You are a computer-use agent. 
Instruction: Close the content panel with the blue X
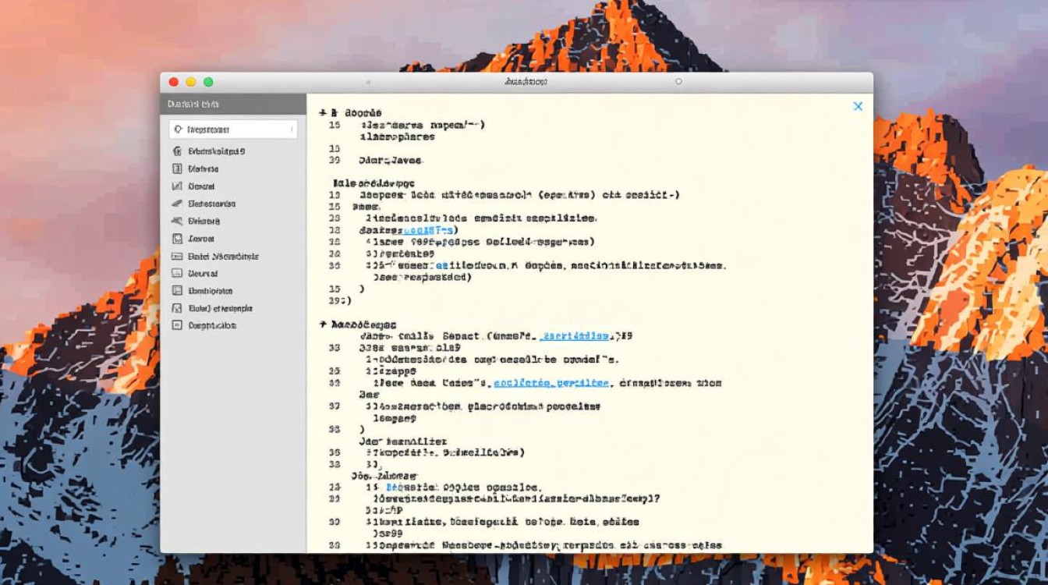858,106
